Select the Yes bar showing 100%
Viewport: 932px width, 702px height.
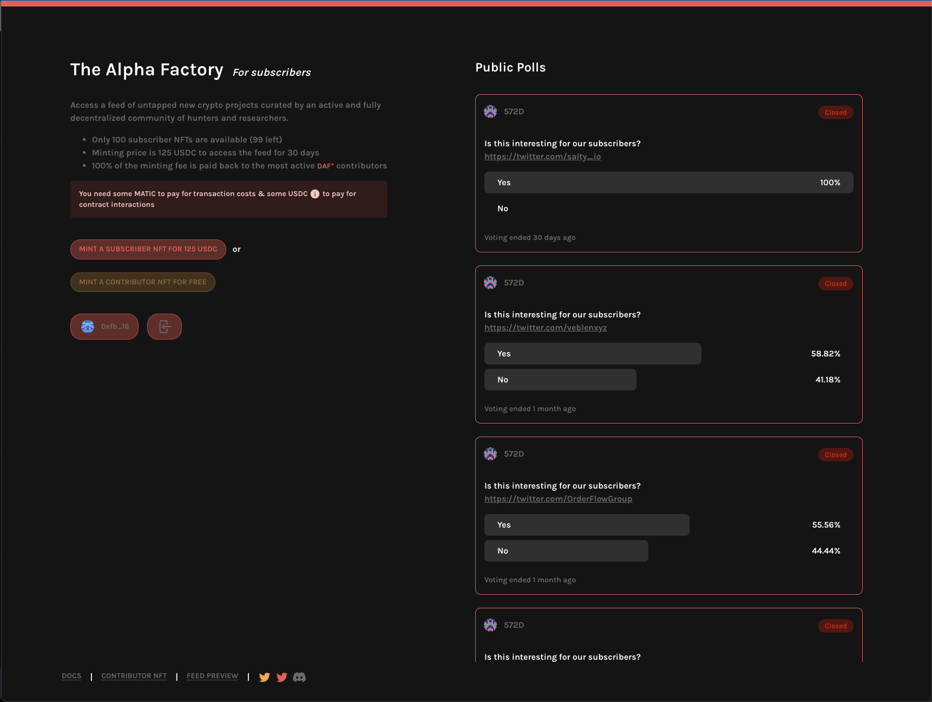[x=668, y=183]
